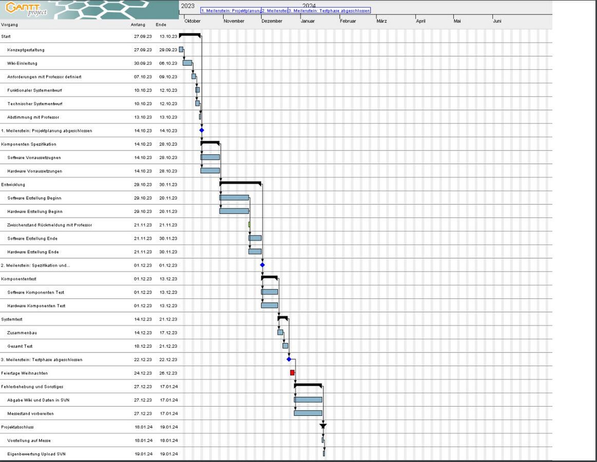Screen dimensions: 597x462
Task: Click the Ende column header
Action: (161, 25)
